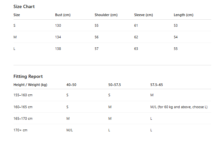The image size is (216, 141).
Task: Select the bust value 138
Action: (58, 49)
